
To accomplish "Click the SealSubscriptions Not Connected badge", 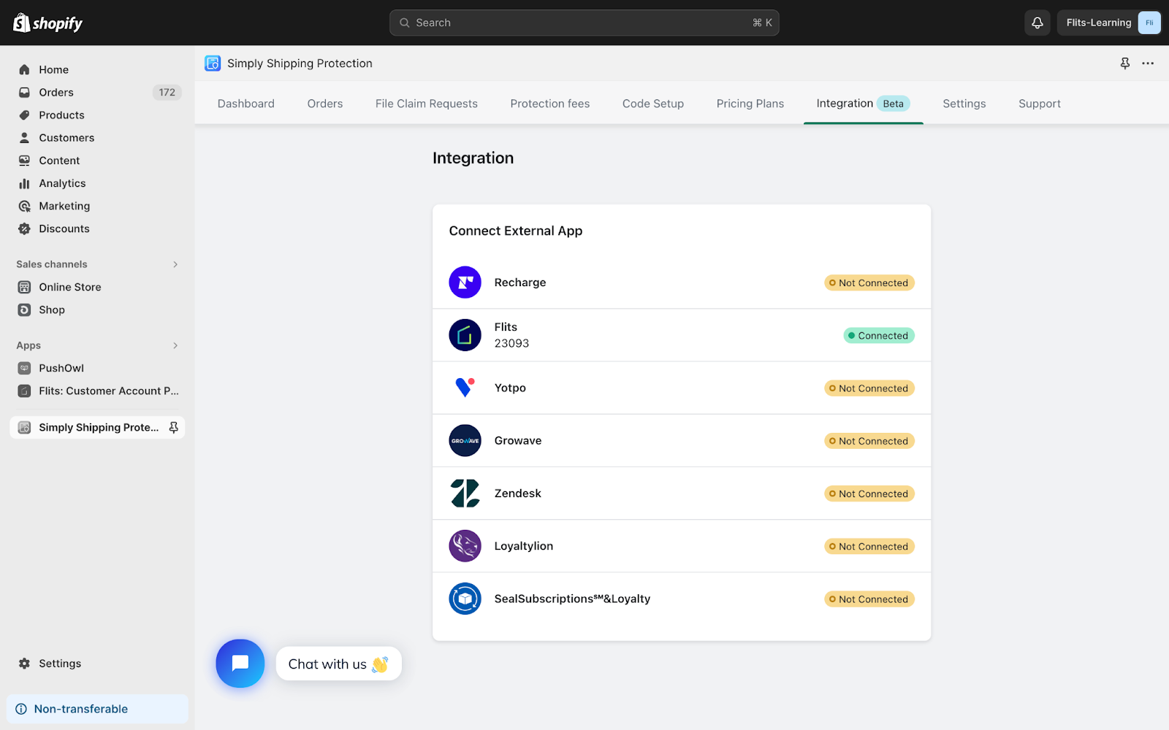I will click(x=869, y=599).
